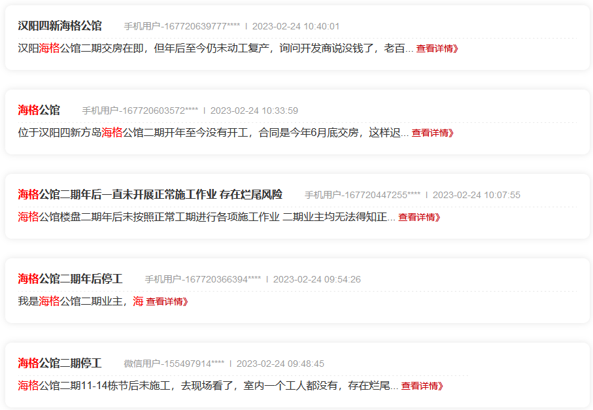The height and width of the screenshot is (410, 593).
Task: Click 查看详情 for 海格公馆楼盘二期年后 post
Action: click(x=419, y=217)
